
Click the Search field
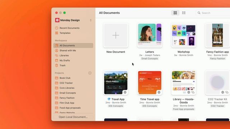[213, 13]
